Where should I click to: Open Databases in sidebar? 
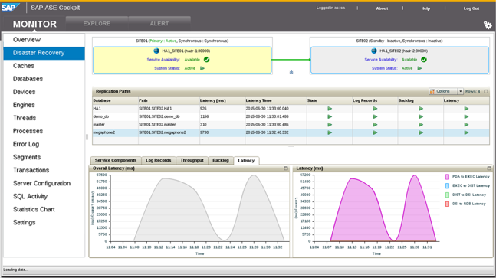(x=44, y=79)
